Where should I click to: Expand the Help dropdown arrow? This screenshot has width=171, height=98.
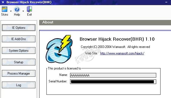pyautogui.click(x=23, y=11)
